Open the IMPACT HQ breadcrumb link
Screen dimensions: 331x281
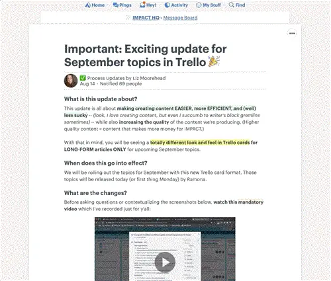146,18
